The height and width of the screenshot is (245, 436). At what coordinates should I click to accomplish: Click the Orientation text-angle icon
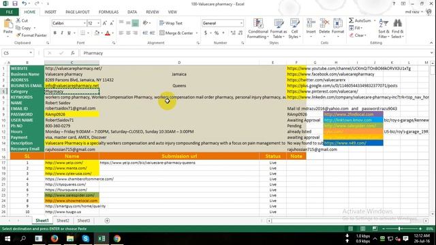click(x=145, y=23)
